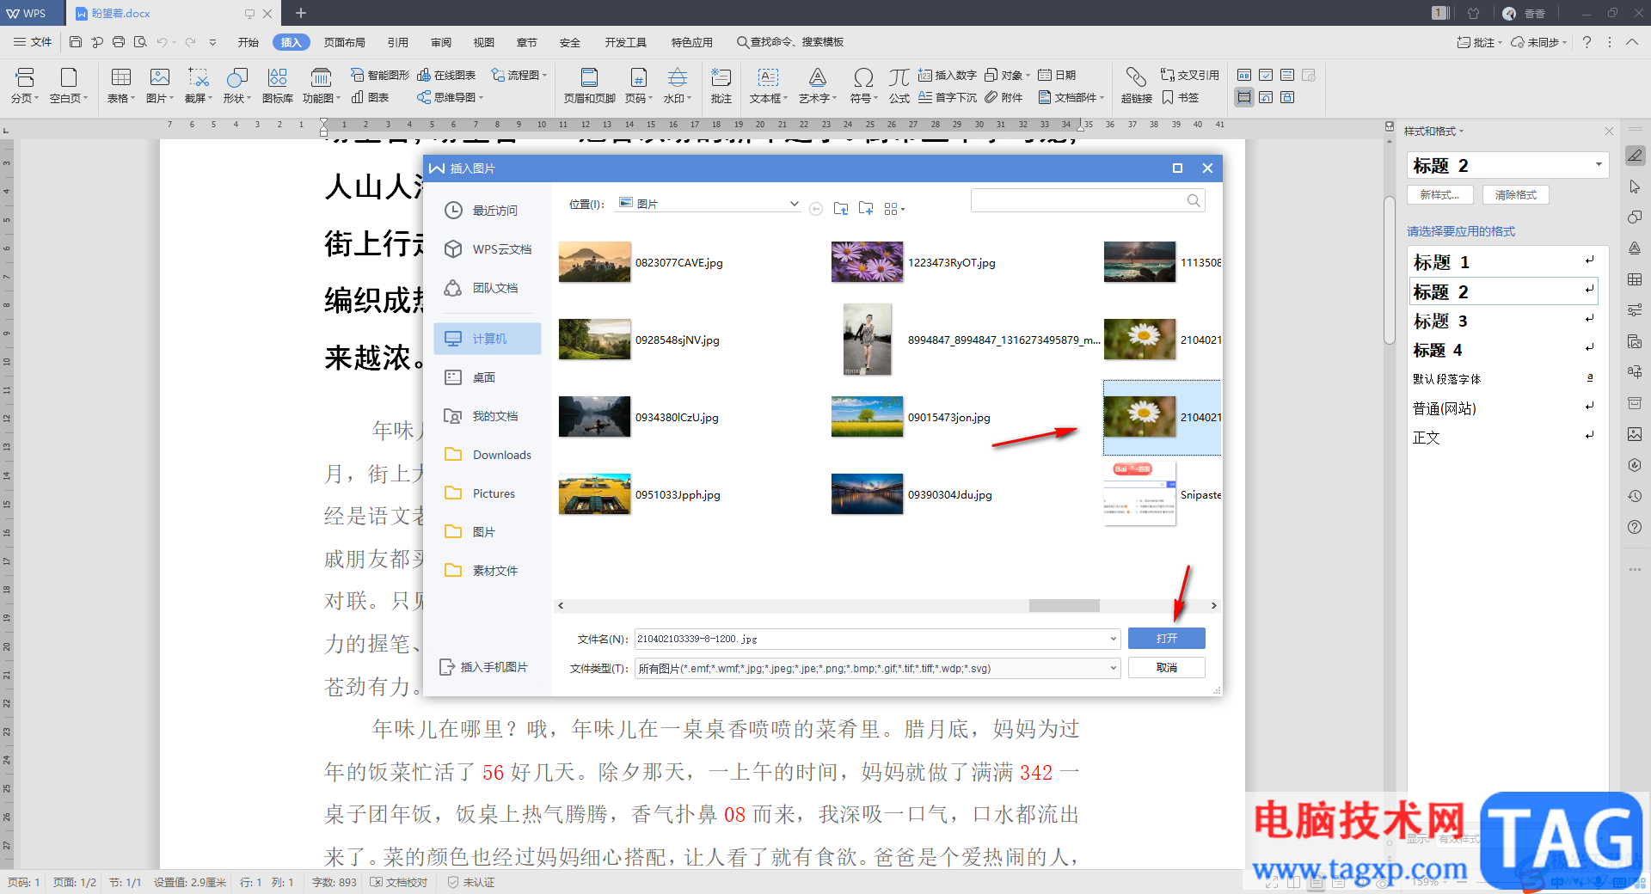The image size is (1651, 894).
Task: Click the 新样式 new style button
Action: [1440, 195]
